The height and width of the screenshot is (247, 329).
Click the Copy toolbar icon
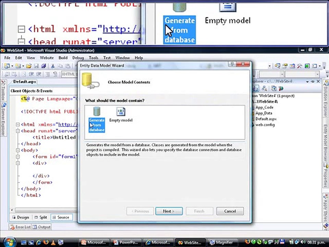coord(60,66)
